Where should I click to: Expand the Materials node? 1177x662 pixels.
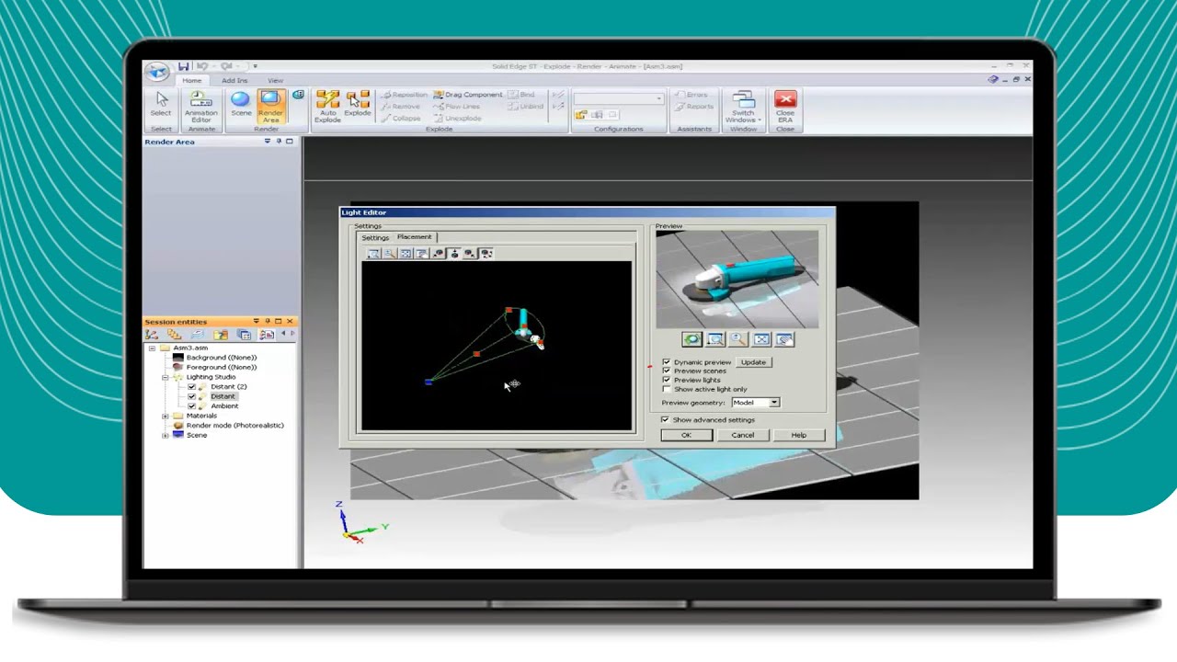166,416
